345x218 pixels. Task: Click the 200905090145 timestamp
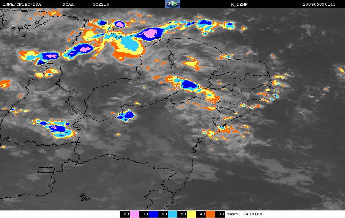point(319,5)
